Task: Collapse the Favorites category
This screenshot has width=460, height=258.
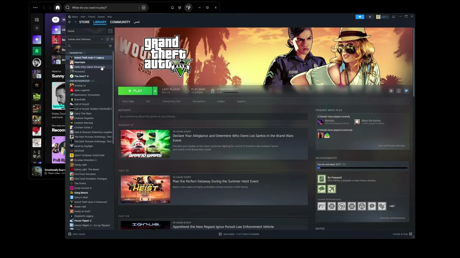Action: (68, 53)
